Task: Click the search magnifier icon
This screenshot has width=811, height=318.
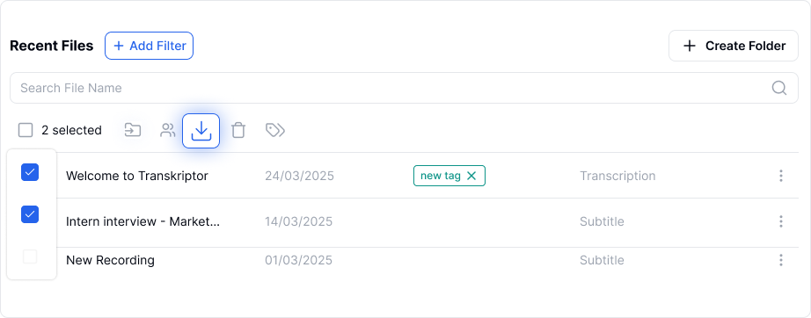Action: (779, 88)
